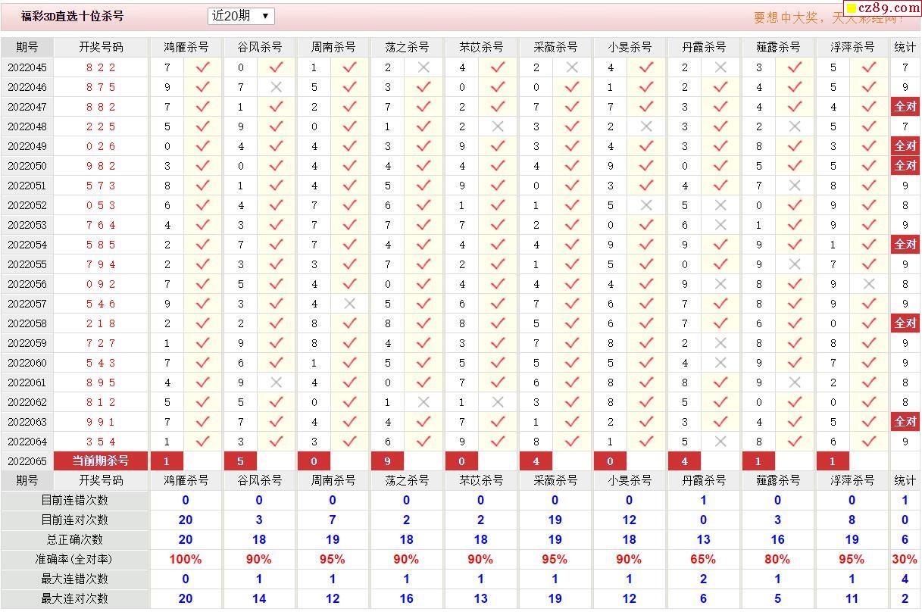Click the 全对 badge in row 2022047
The image size is (922, 612).
point(905,107)
